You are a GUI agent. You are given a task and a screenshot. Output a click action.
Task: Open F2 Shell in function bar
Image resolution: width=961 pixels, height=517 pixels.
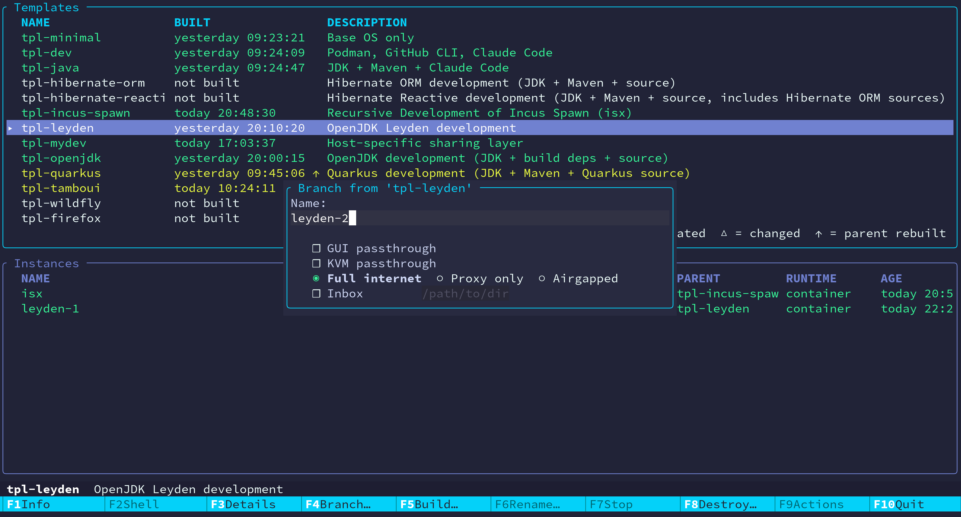155,504
